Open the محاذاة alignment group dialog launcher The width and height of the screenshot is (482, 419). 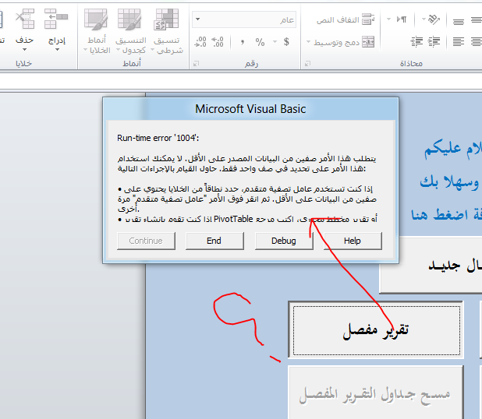click(x=307, y=64)
